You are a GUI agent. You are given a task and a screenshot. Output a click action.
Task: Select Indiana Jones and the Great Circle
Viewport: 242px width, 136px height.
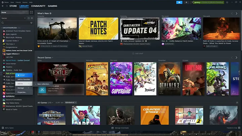19,50
